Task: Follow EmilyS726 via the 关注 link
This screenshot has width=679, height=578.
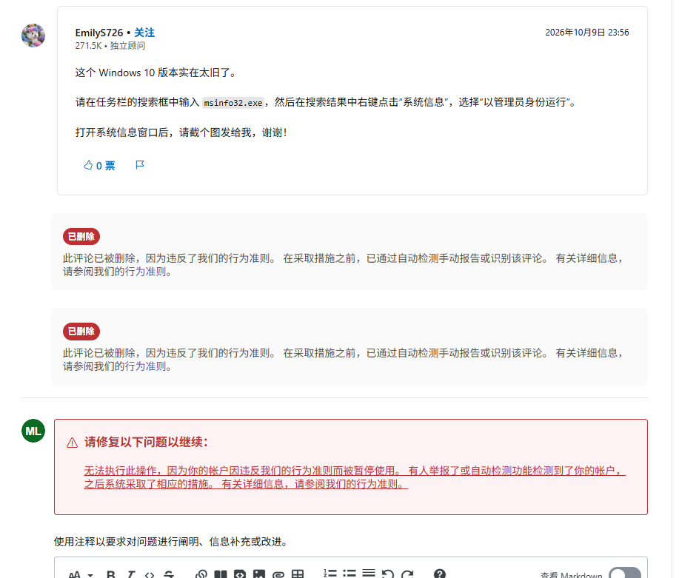Action: click(x=144, y=33)
